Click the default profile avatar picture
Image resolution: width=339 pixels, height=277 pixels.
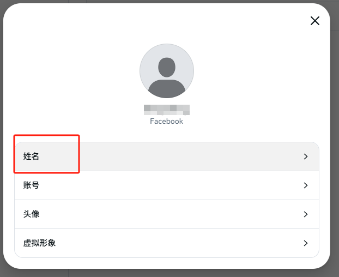(x=167, y=71)
